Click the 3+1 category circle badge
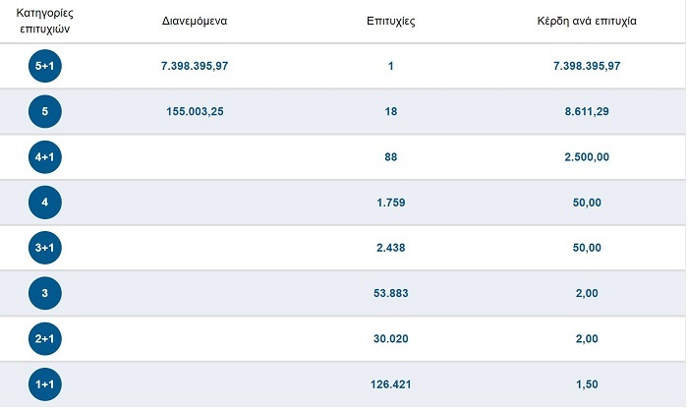The width and height of the screenshot is (688, 410). [45, 248]
